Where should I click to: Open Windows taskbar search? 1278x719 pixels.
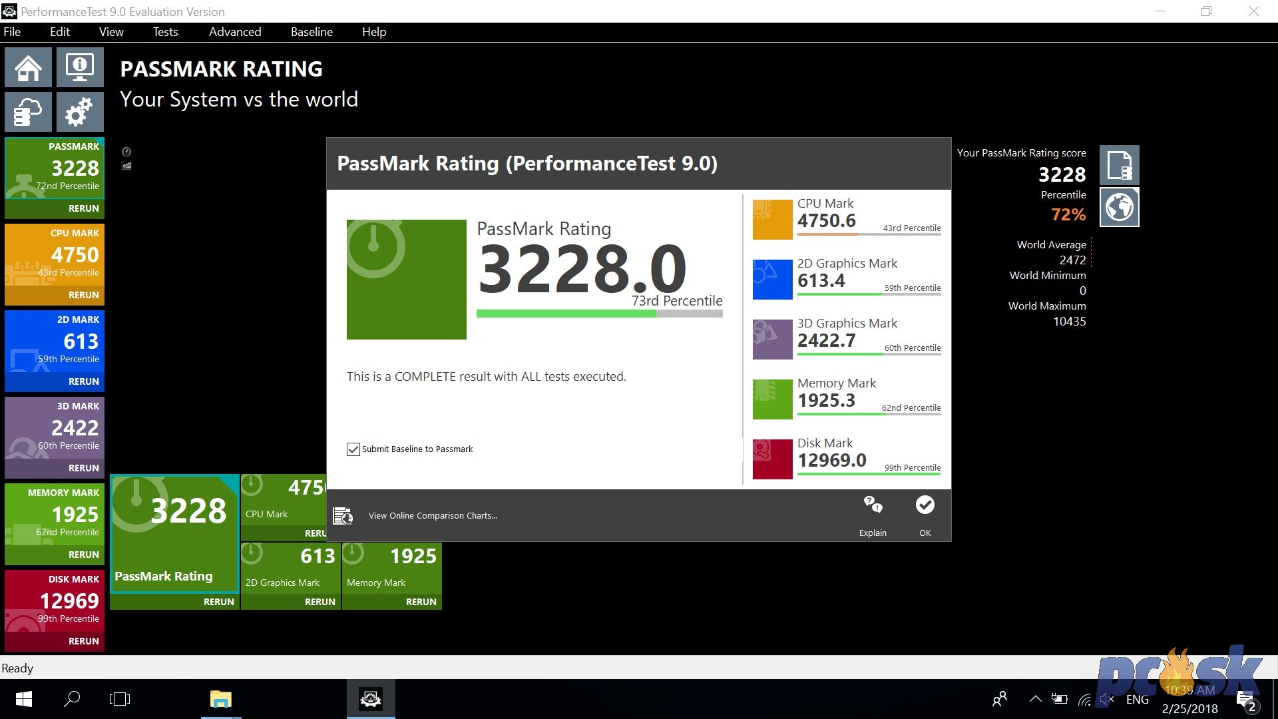pyautogui.click(x=72, y=699)
